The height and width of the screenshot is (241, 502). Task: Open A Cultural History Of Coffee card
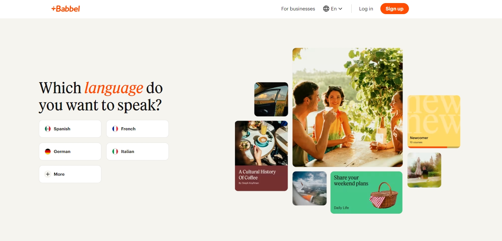(x=261, y=156)
